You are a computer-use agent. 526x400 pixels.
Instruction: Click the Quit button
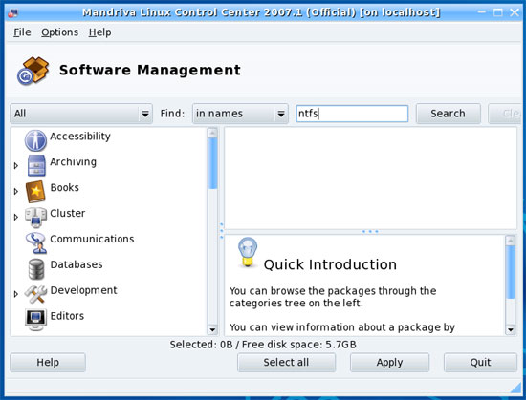point(480,362)
